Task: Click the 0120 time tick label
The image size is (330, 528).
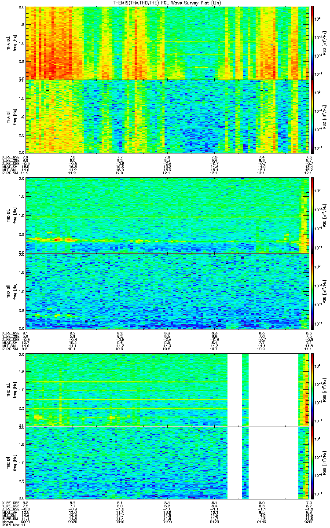Action: click(x=214, y=522)
